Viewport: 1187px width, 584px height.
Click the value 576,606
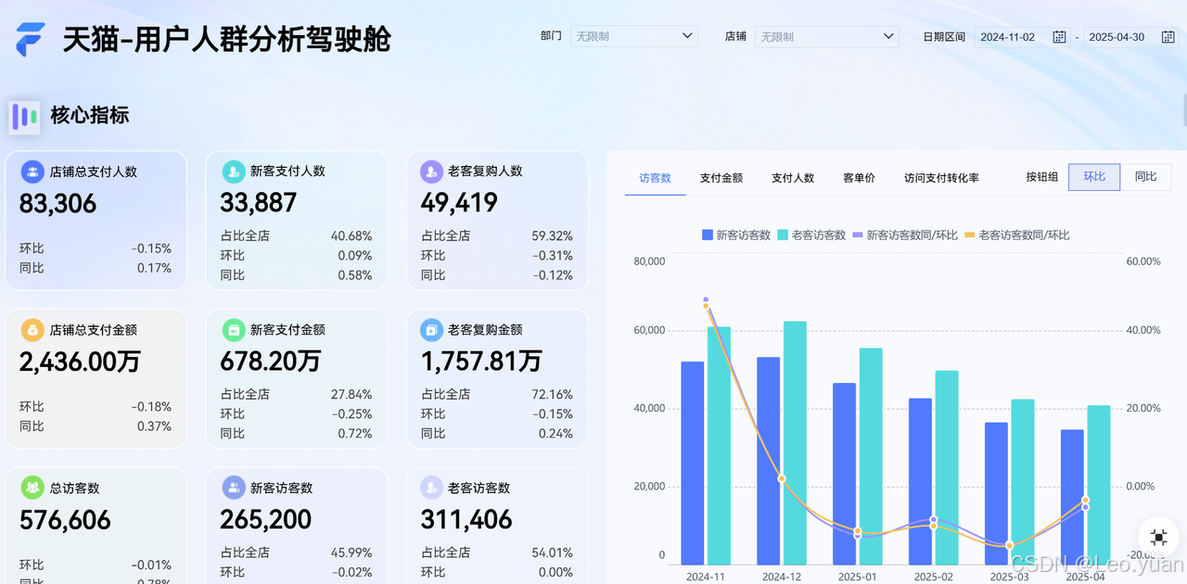point(65,520)
